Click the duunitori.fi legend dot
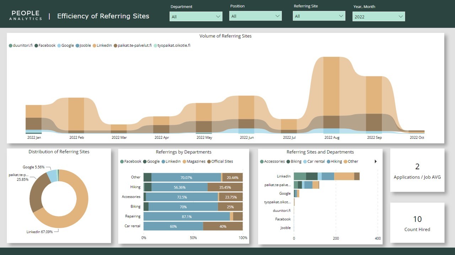This screenshot has width=455, height=255. point(11,46)
